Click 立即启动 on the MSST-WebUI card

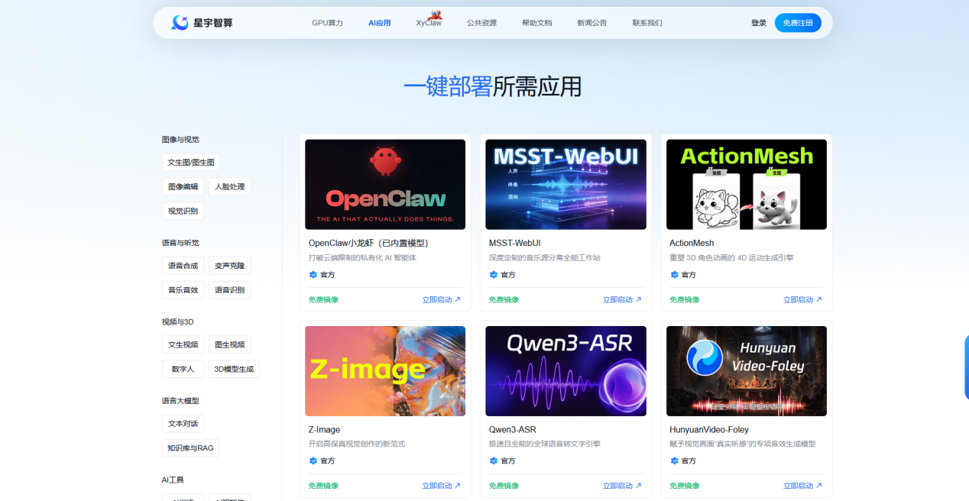622,300
